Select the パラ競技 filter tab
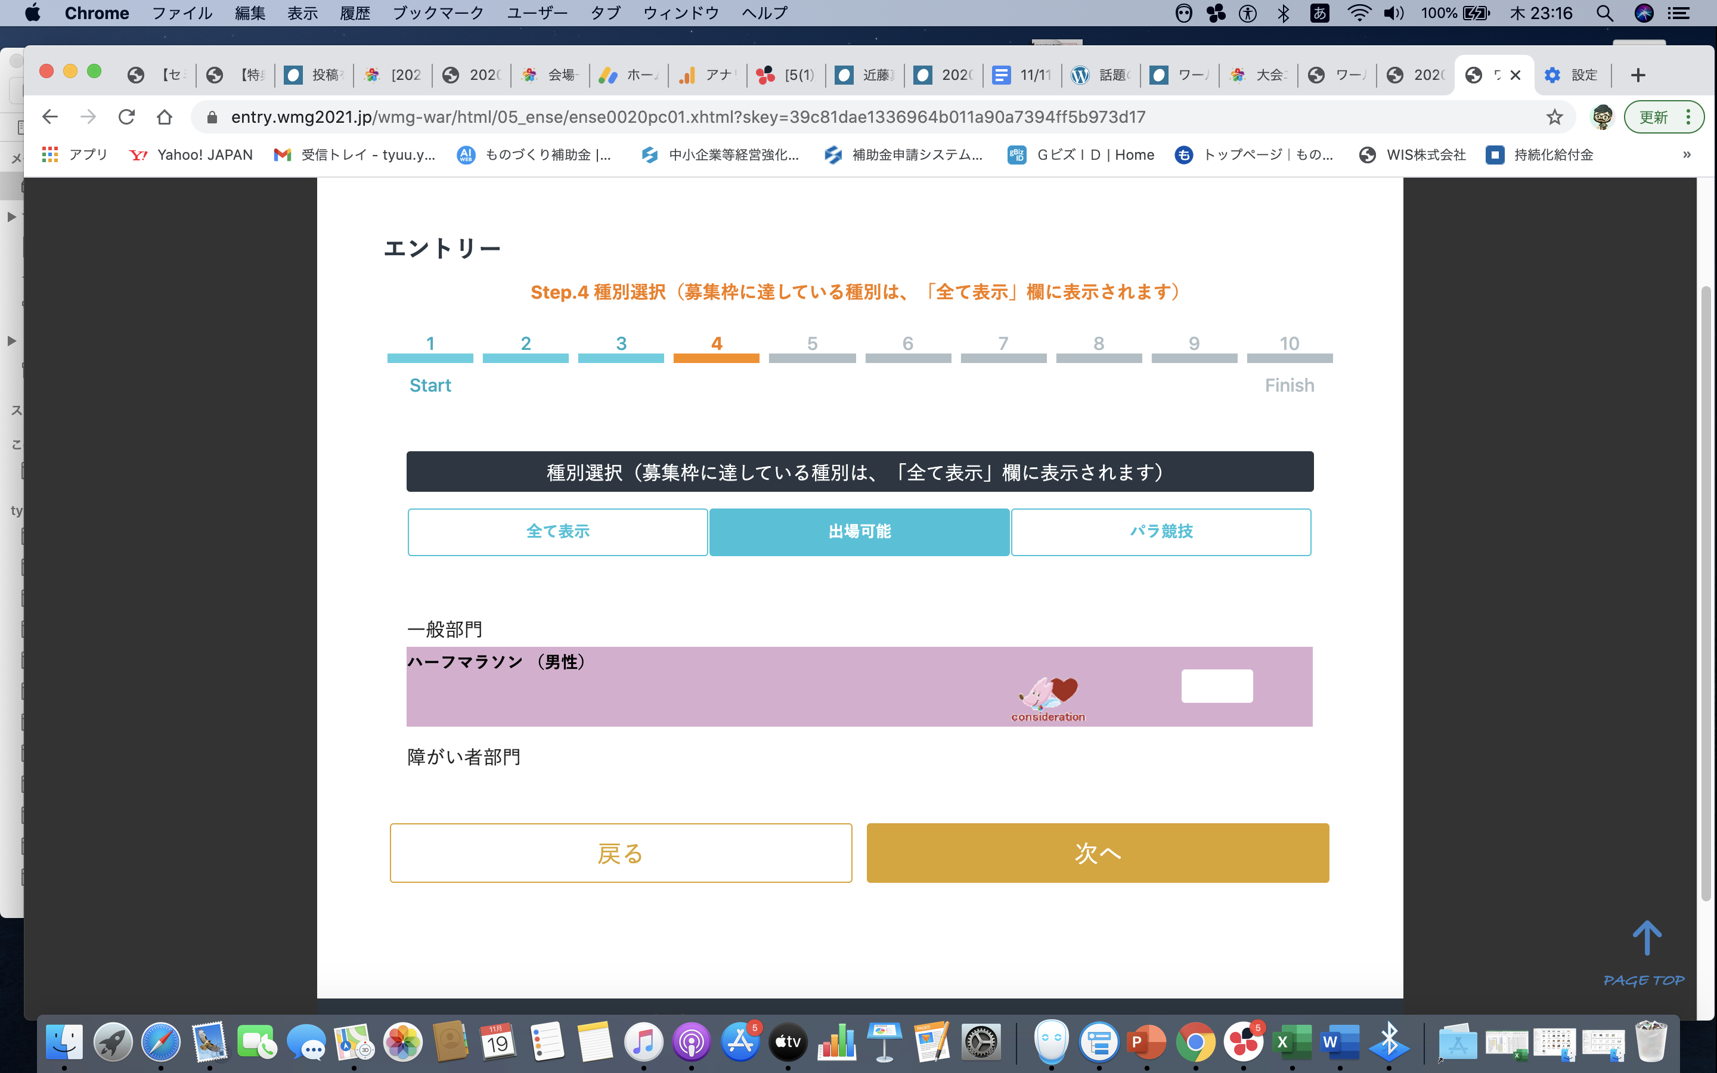Viewport: 1717px width, 1073px height. (x=1161, y=532)
